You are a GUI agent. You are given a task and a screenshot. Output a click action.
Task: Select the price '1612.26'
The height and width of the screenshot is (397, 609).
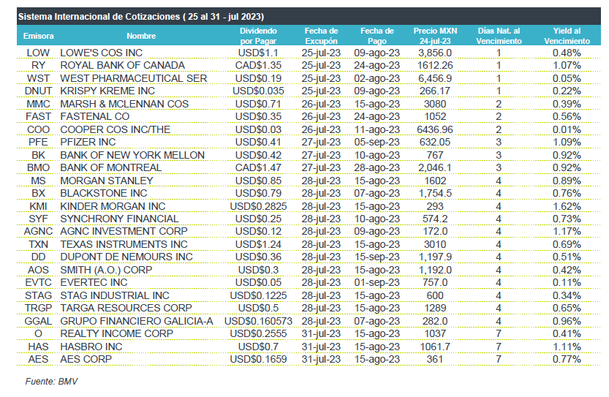coord(435,65)
